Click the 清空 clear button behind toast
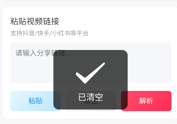Viewport: 177px width, 124px height. pos(91,101)
